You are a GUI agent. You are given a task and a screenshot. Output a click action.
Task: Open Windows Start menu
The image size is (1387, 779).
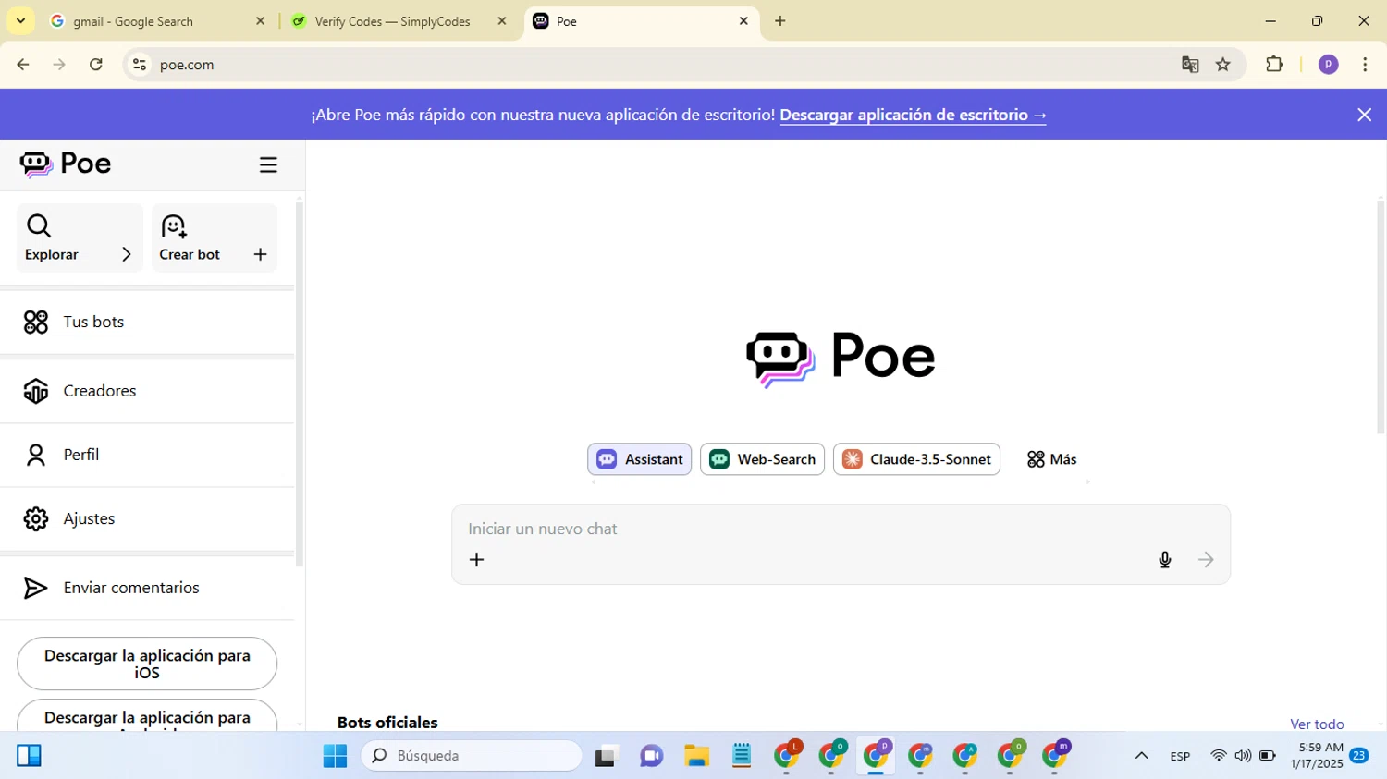click(335, 756)
